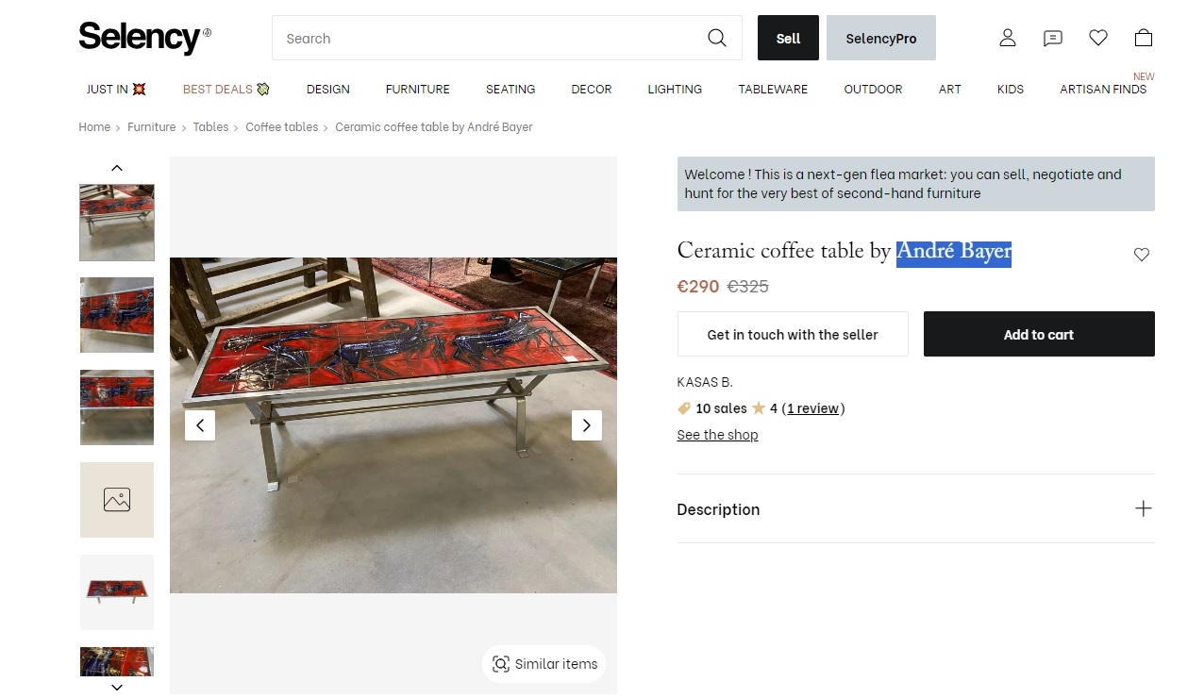The image size is (1188, 698).
Task: Click Add to cart
Action: (x=1038, y=334)
